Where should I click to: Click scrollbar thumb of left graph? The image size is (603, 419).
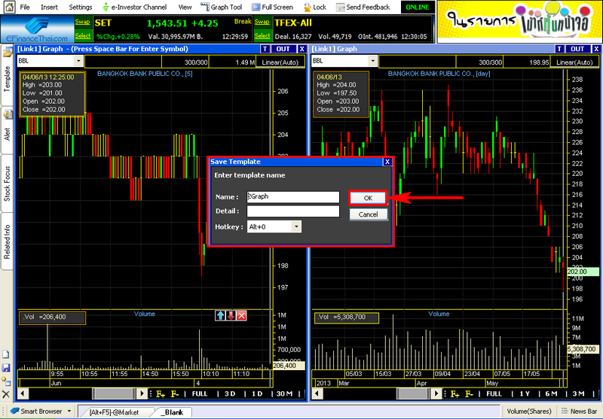pos(115,393)
